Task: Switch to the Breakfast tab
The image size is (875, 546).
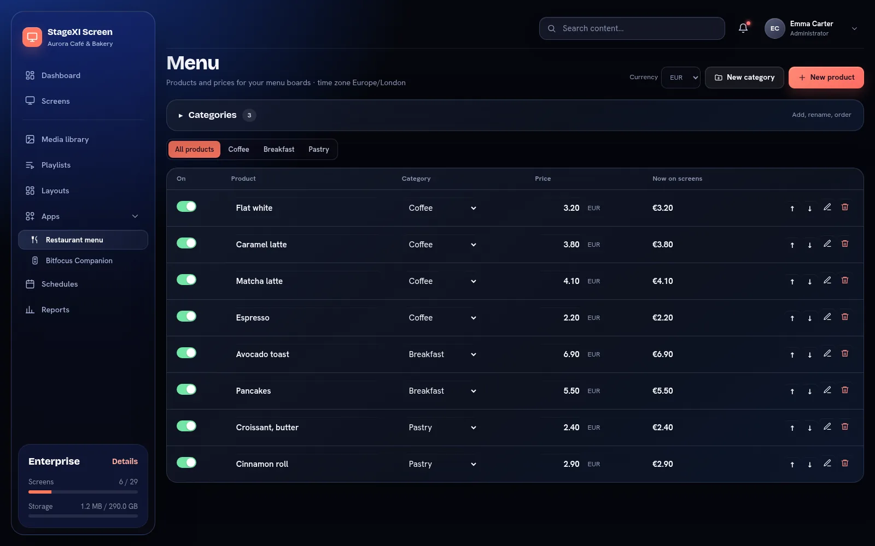Action: (279, 150)
